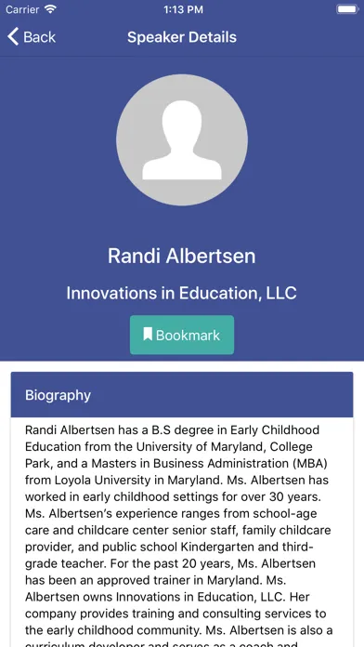Screen dimensions: 364x647
Task: Tap the gray speaker avatar placeholder
Action: click(182, 139)
